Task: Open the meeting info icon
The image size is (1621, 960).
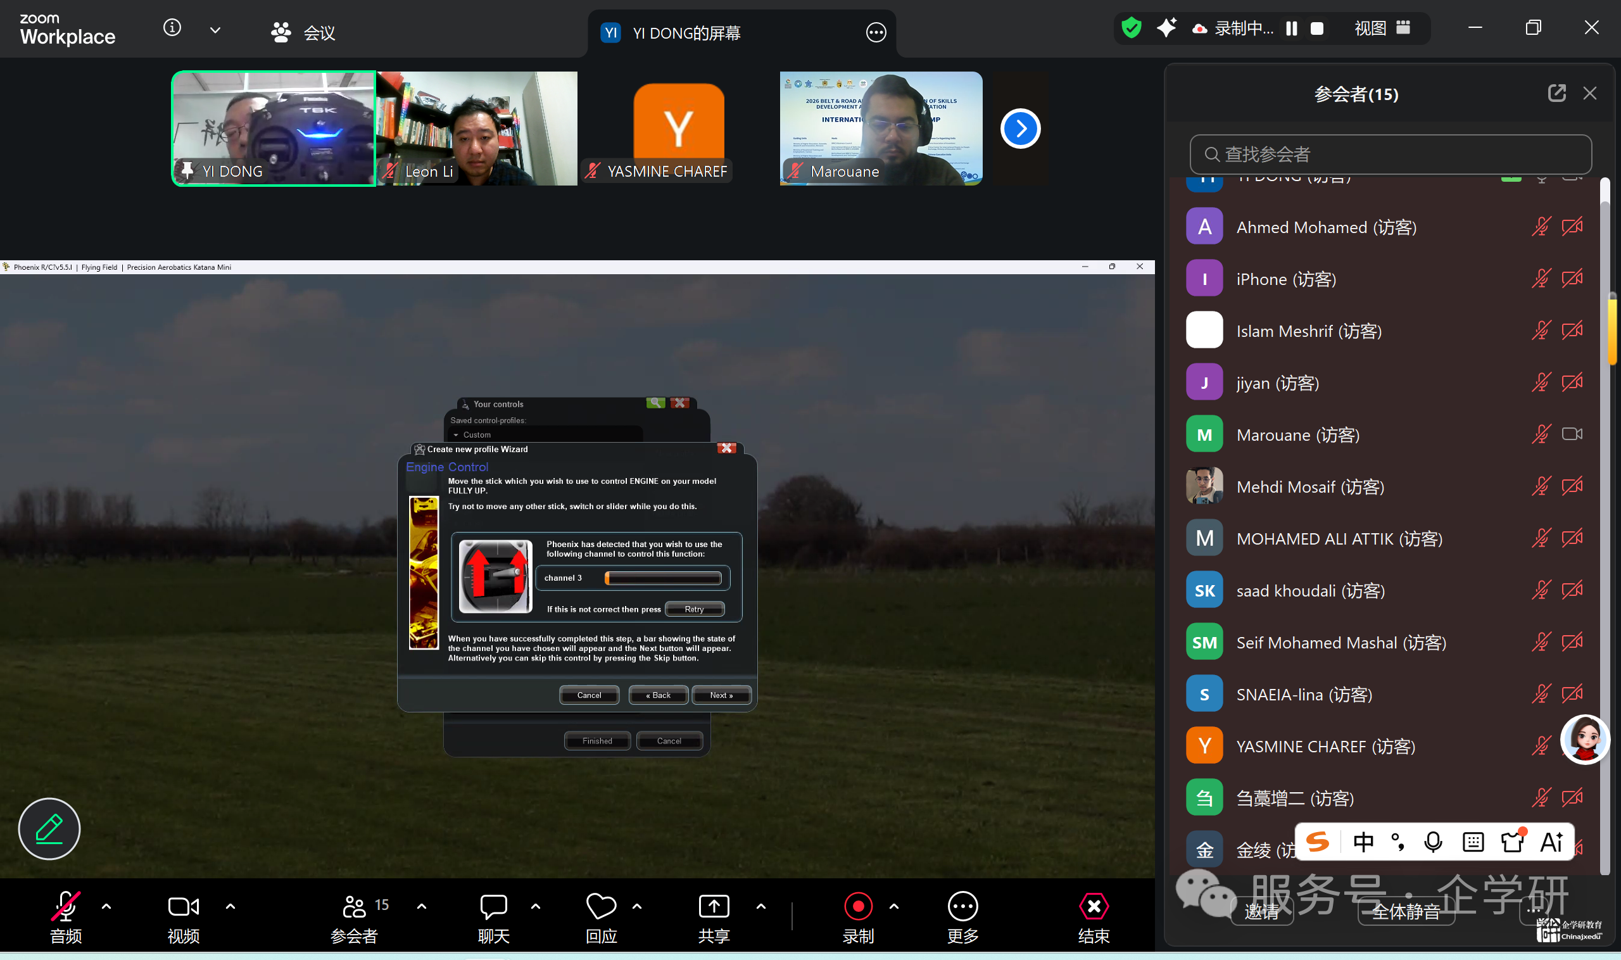Action: pyautogui.click(x=172, y=28)
